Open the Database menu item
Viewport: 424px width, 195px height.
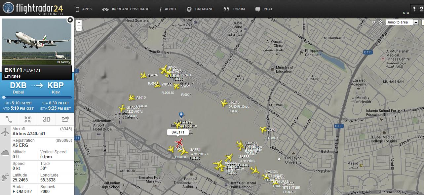[200, 9]
